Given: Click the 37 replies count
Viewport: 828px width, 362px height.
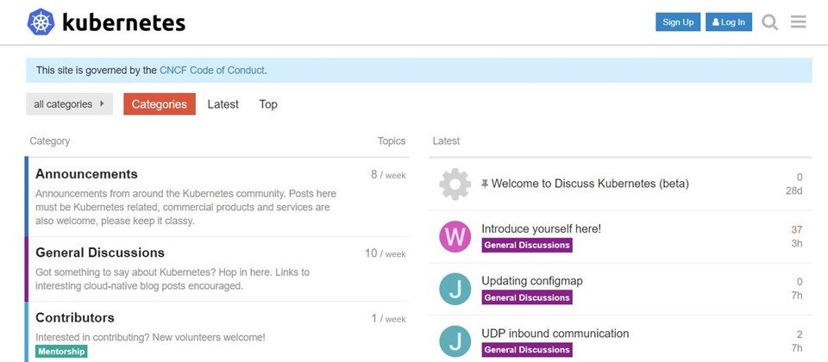Looking at the screenshot, I should coord(797,229).
